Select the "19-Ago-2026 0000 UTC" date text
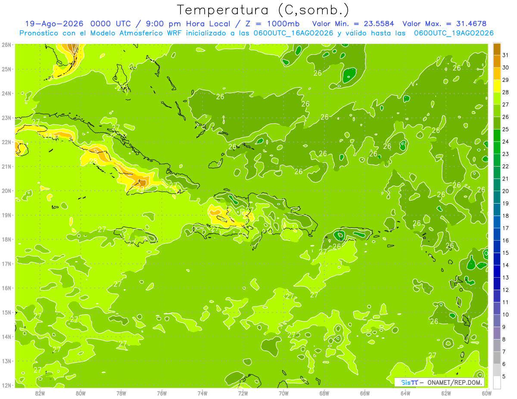 pos(78,24)
